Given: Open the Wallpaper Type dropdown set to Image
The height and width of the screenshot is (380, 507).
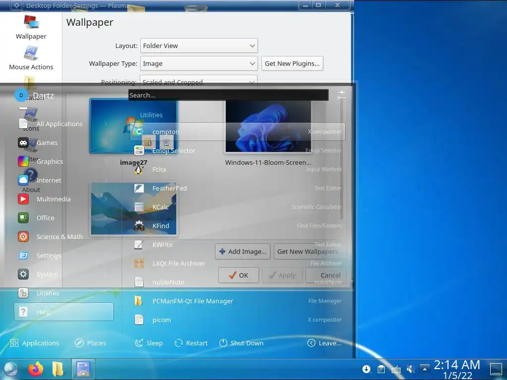Looking at the screenshot, I should coord(199,64).
